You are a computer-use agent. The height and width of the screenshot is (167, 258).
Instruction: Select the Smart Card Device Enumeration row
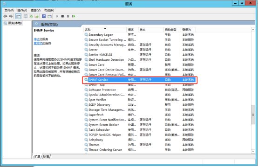[x=139, y=70]
